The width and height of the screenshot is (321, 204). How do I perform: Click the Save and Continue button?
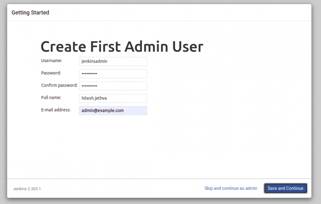pos(285,188)
